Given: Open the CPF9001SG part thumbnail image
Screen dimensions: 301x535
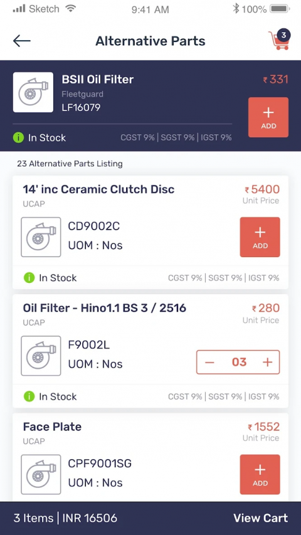Looking at the screenshot, I should [41, 475].
